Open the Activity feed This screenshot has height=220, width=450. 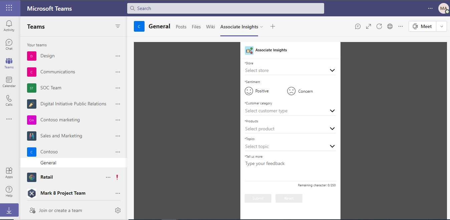[x=9, y=26]
